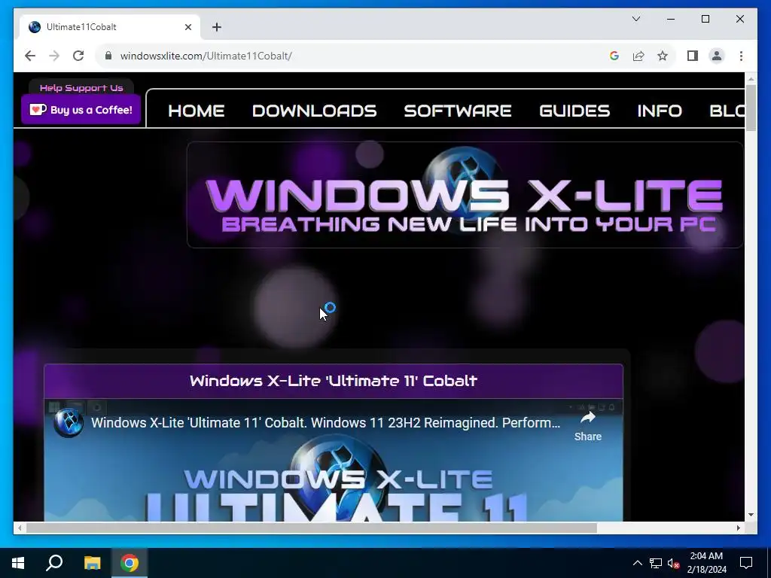Open the taskbar clock and date
The height and width of the screenshot is (578, 771).
(706, 563)
